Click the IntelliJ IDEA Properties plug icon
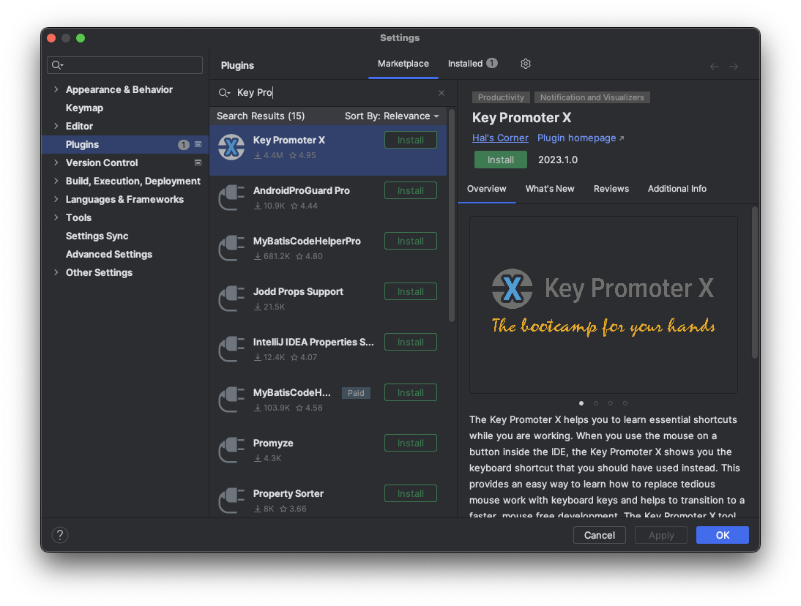The width and height of the screenshot is (801, 606). click(231, 349)
